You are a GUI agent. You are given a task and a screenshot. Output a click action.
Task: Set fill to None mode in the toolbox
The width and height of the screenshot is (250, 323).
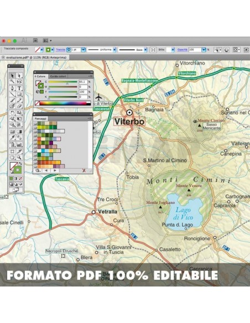pyautogui.click(x=20, y=179)
